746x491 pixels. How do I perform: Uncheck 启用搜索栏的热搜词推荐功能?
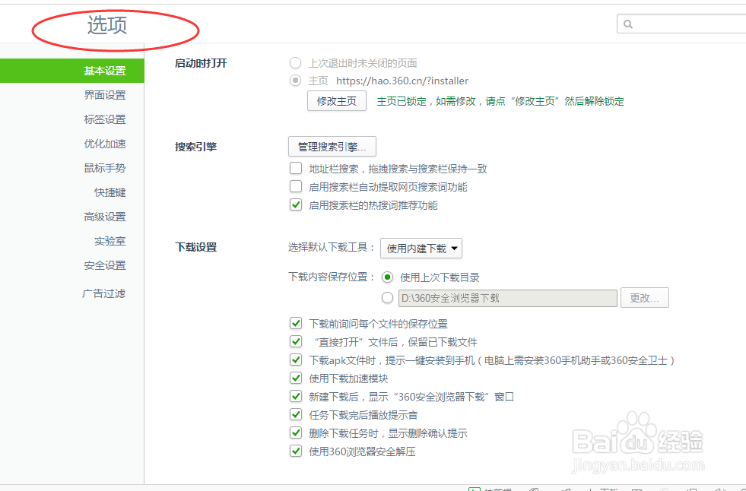click(296, 205)
